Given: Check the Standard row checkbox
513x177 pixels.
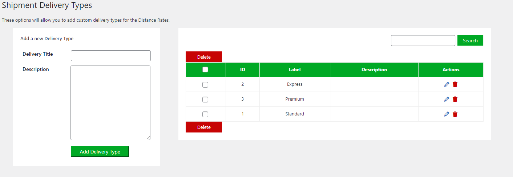Looking at the screenshot, I should point(205,114).
